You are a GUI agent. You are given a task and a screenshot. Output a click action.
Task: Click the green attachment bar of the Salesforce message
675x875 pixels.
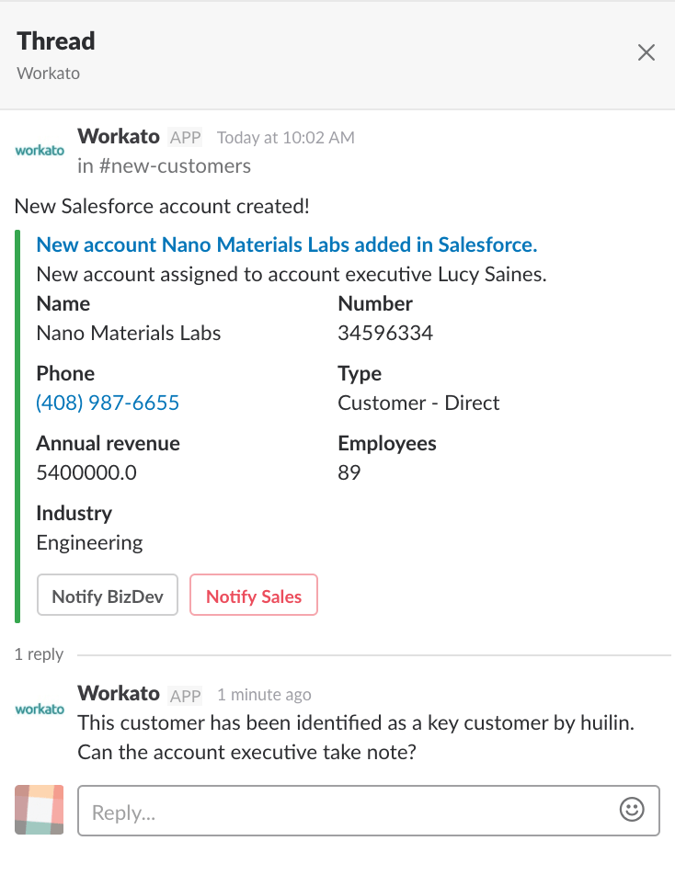tap(18, 423)
